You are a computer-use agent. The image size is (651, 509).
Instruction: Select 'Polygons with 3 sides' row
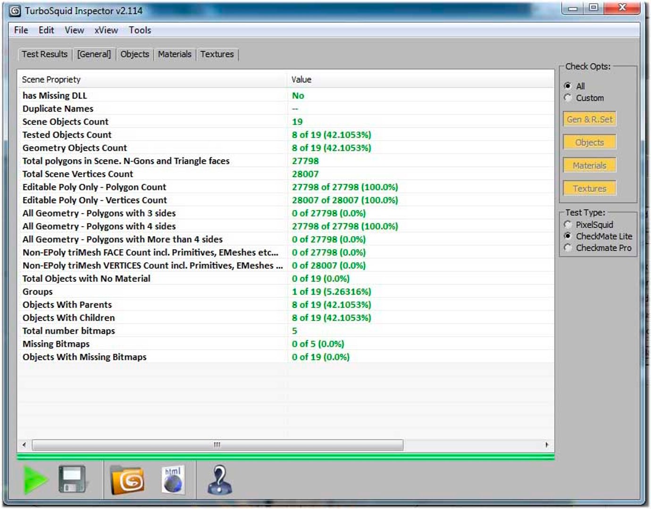tap(286, 213)
